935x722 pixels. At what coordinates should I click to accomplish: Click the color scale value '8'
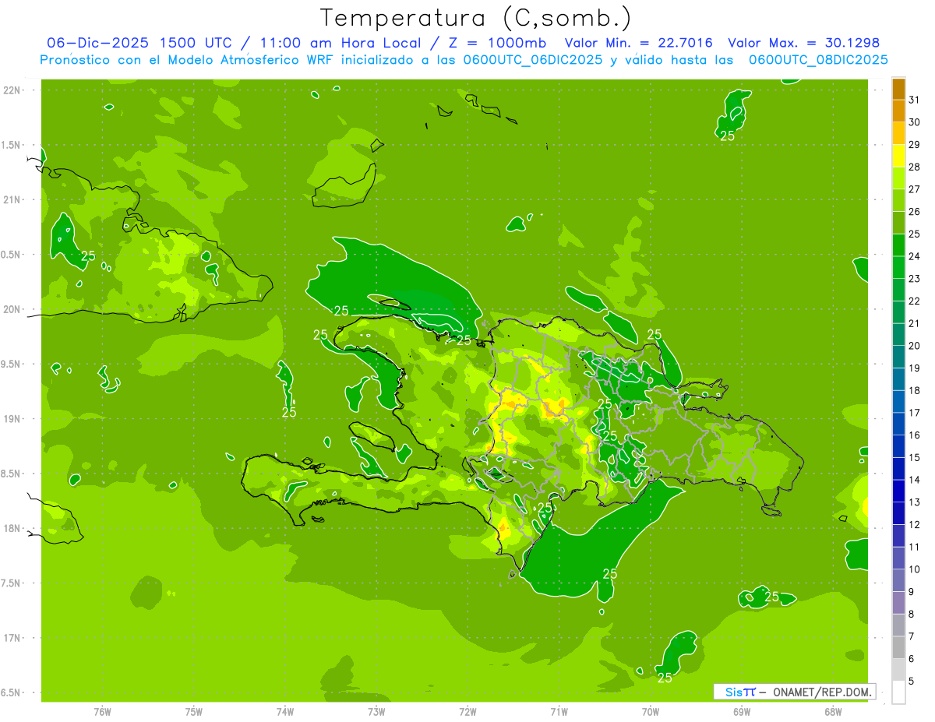pyautogui.click(x=912, y=614)
